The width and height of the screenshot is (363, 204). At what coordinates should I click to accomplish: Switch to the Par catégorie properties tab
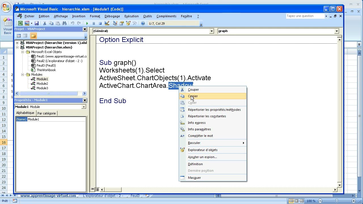pos(47,113)
